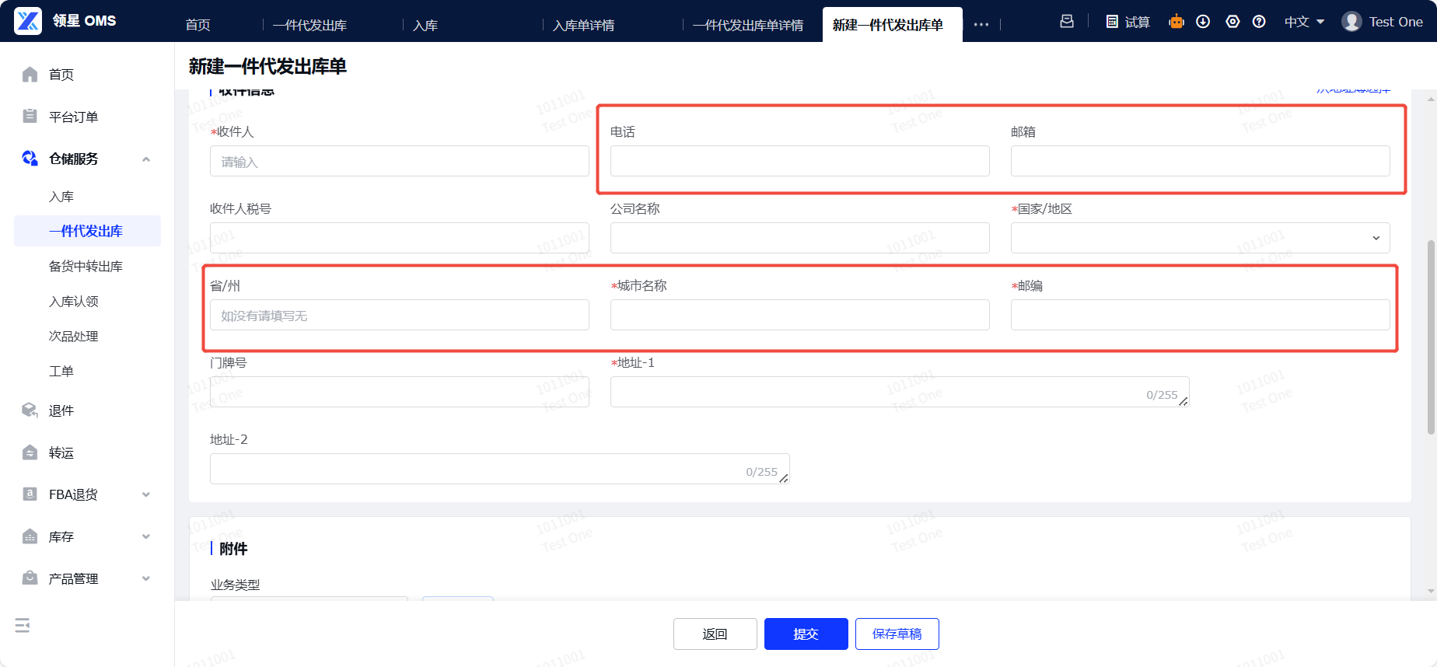Click the 收件人税号 input field

[399, 238]
